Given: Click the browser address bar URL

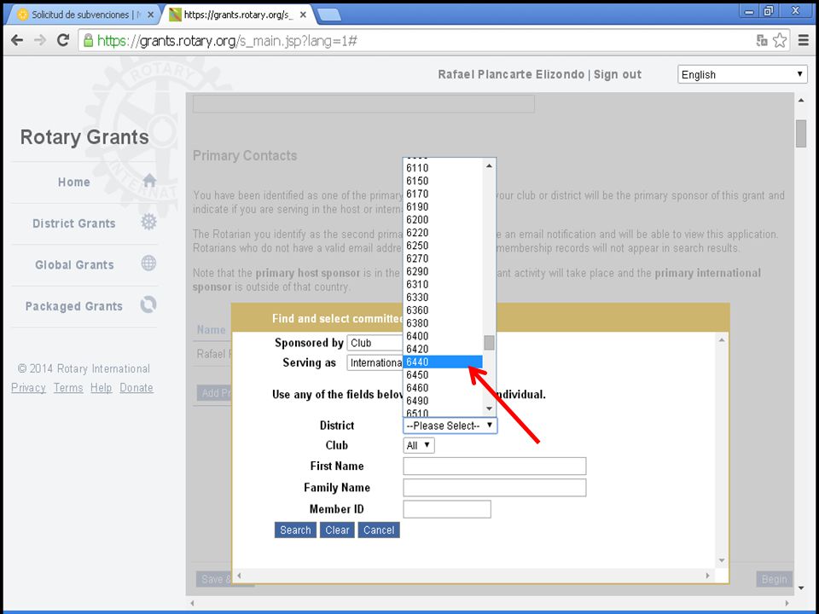Looking at the screenshot, I should (x=227, y=41).
